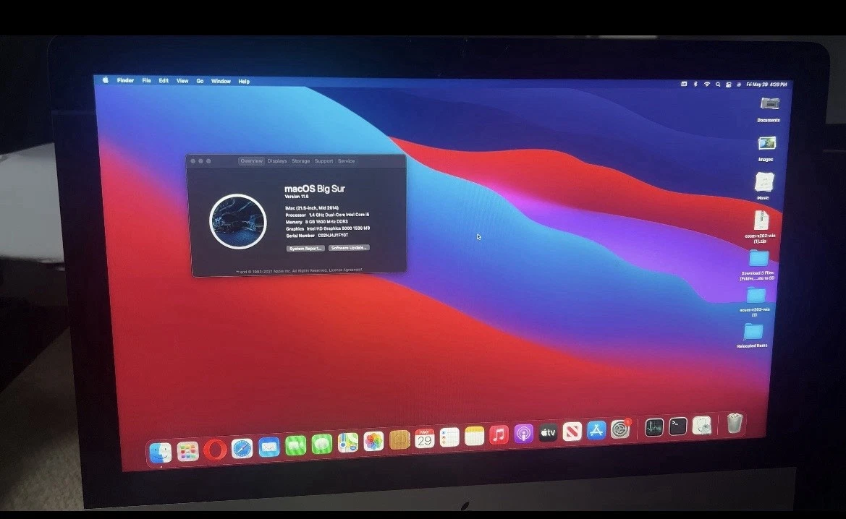This screenshot has width=846, height=519.
Task: Select the Relocated Items folder on the desktop
Action: point(753,335)
